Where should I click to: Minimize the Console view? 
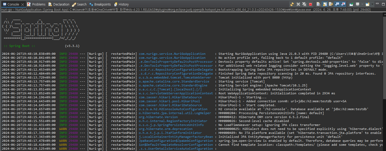[x=377, y=3]
